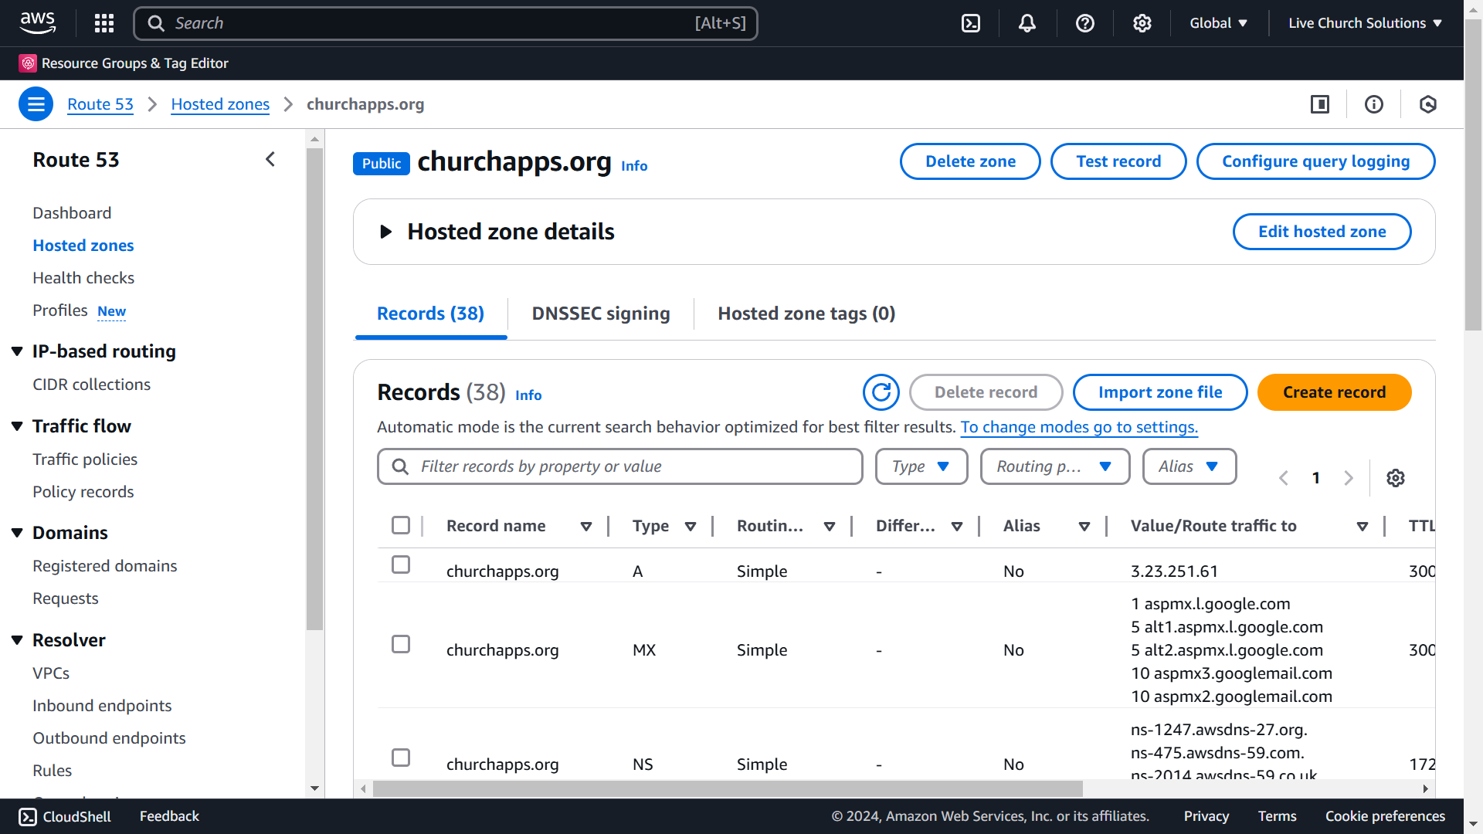The image size is (1483, 834).
Task: Check the select-all records checkbox
Action: coord(401,526)
